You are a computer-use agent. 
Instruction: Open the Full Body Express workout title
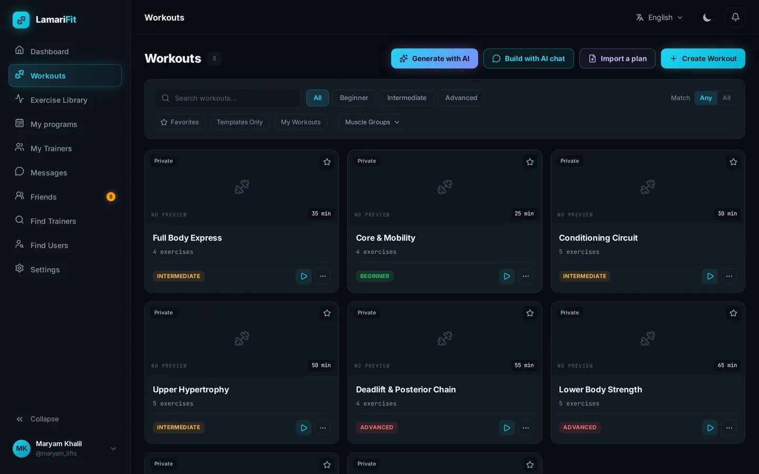187,238
